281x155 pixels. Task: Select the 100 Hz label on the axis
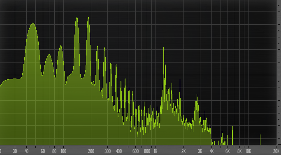point(63,151)
